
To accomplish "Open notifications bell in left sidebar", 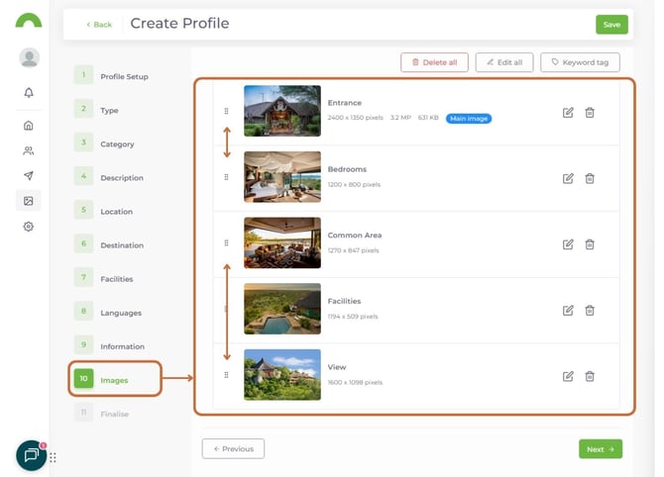I will pos(29,92).
